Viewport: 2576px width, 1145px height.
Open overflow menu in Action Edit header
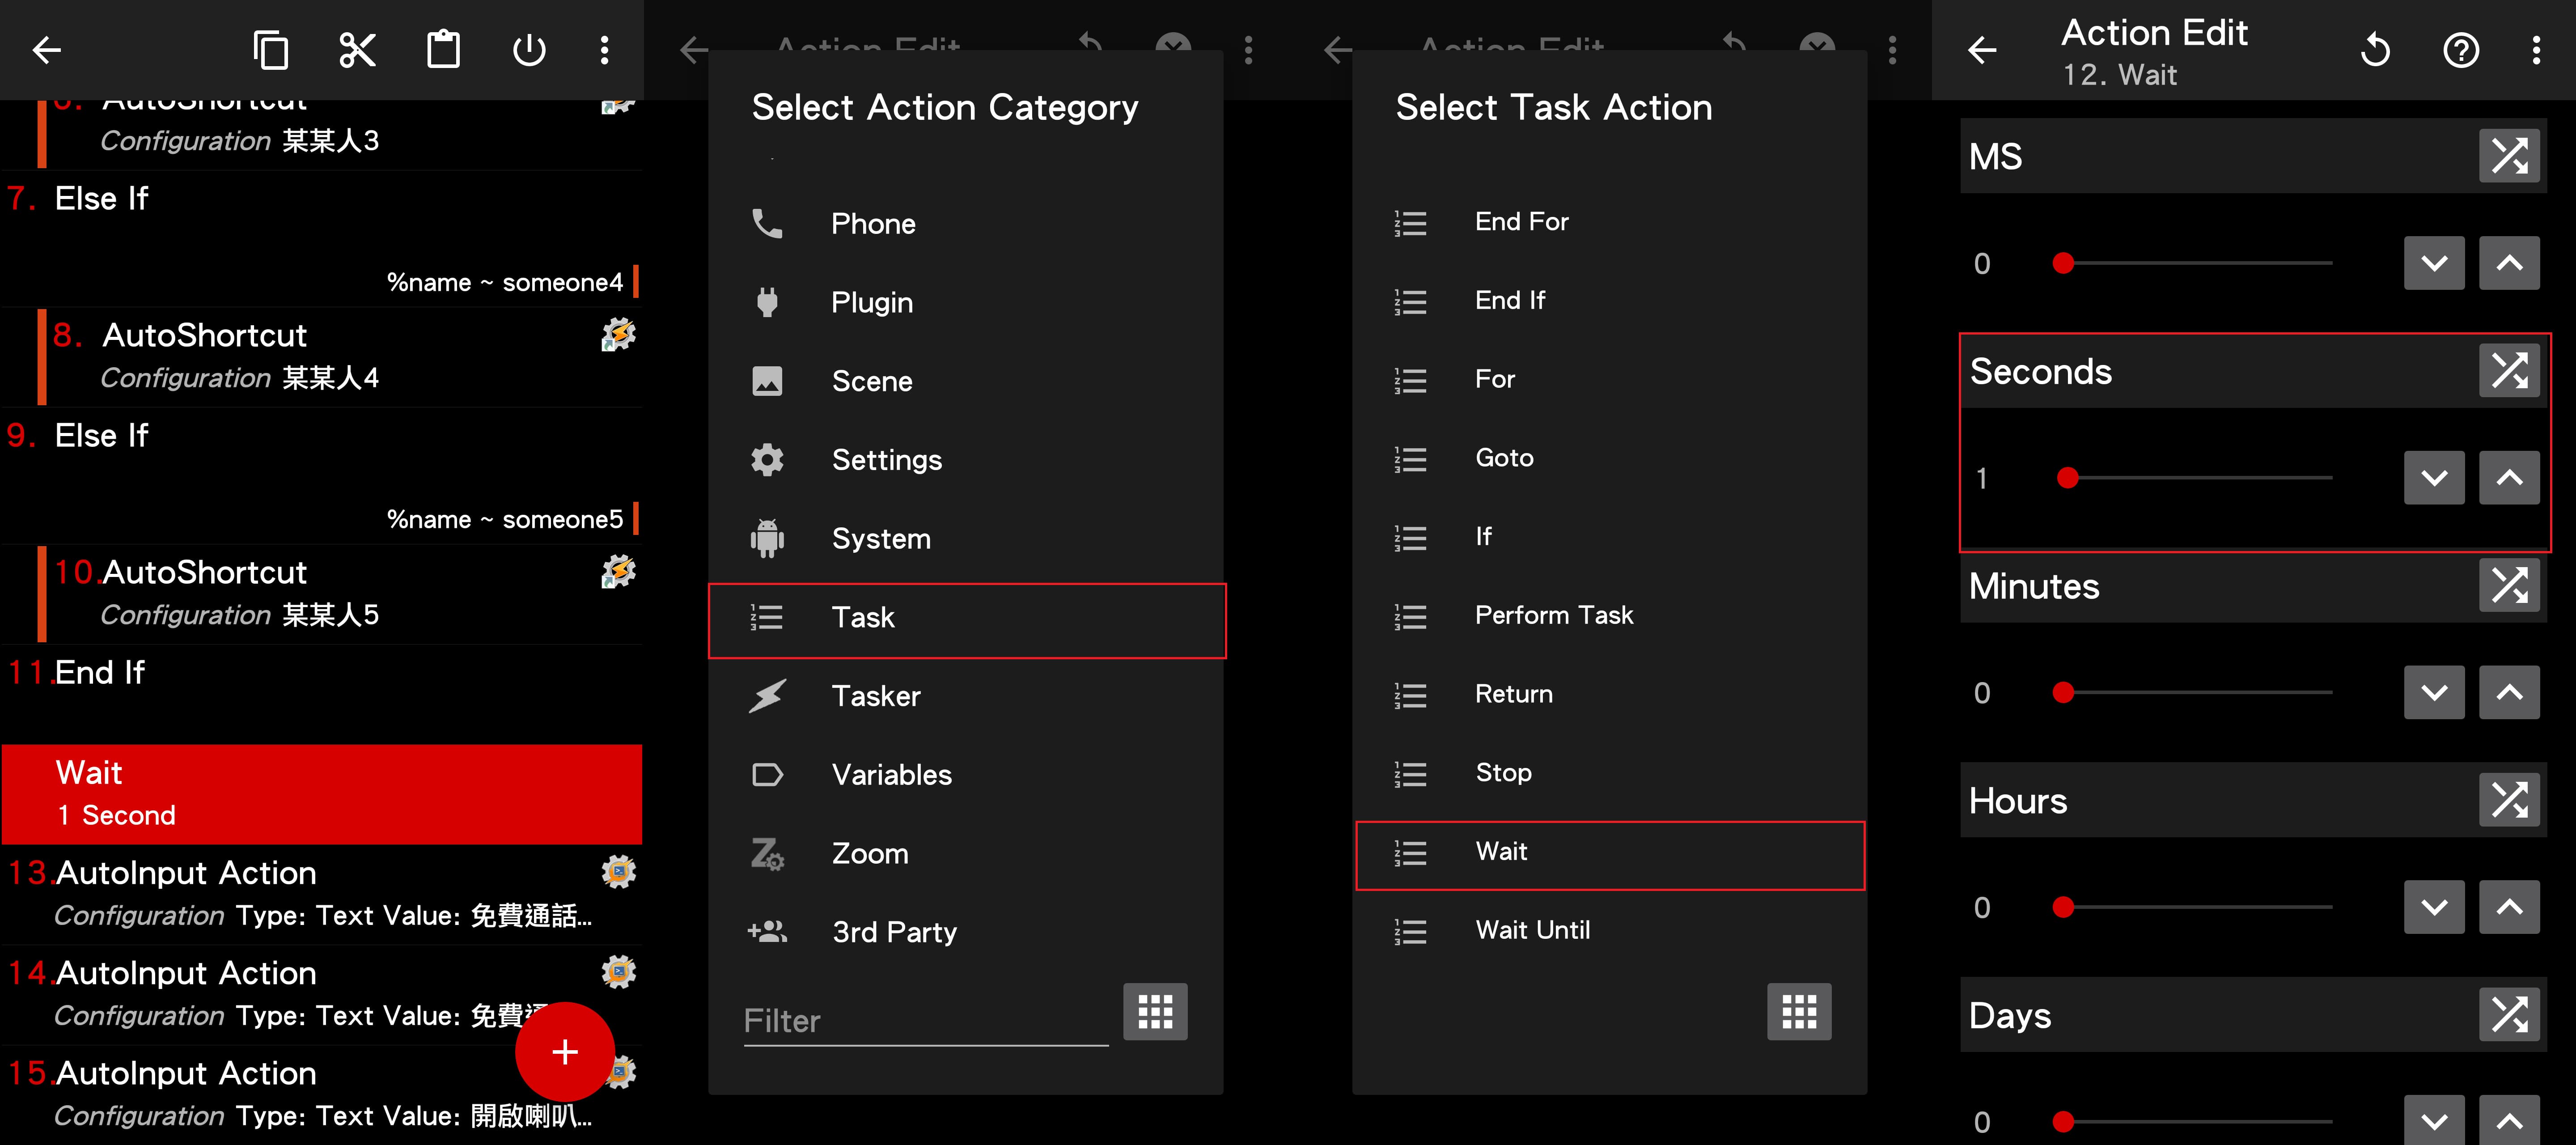[x=2536, y=50]
